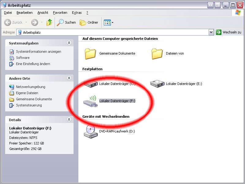
Task: Open the Favoriten menu
Action: pyautogui.click(x=60, y=13)
